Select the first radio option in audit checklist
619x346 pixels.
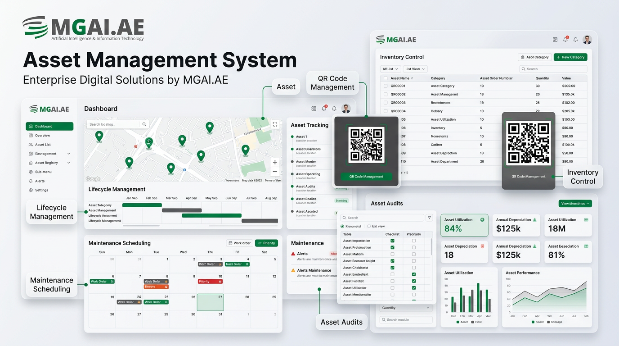point(342,226)
